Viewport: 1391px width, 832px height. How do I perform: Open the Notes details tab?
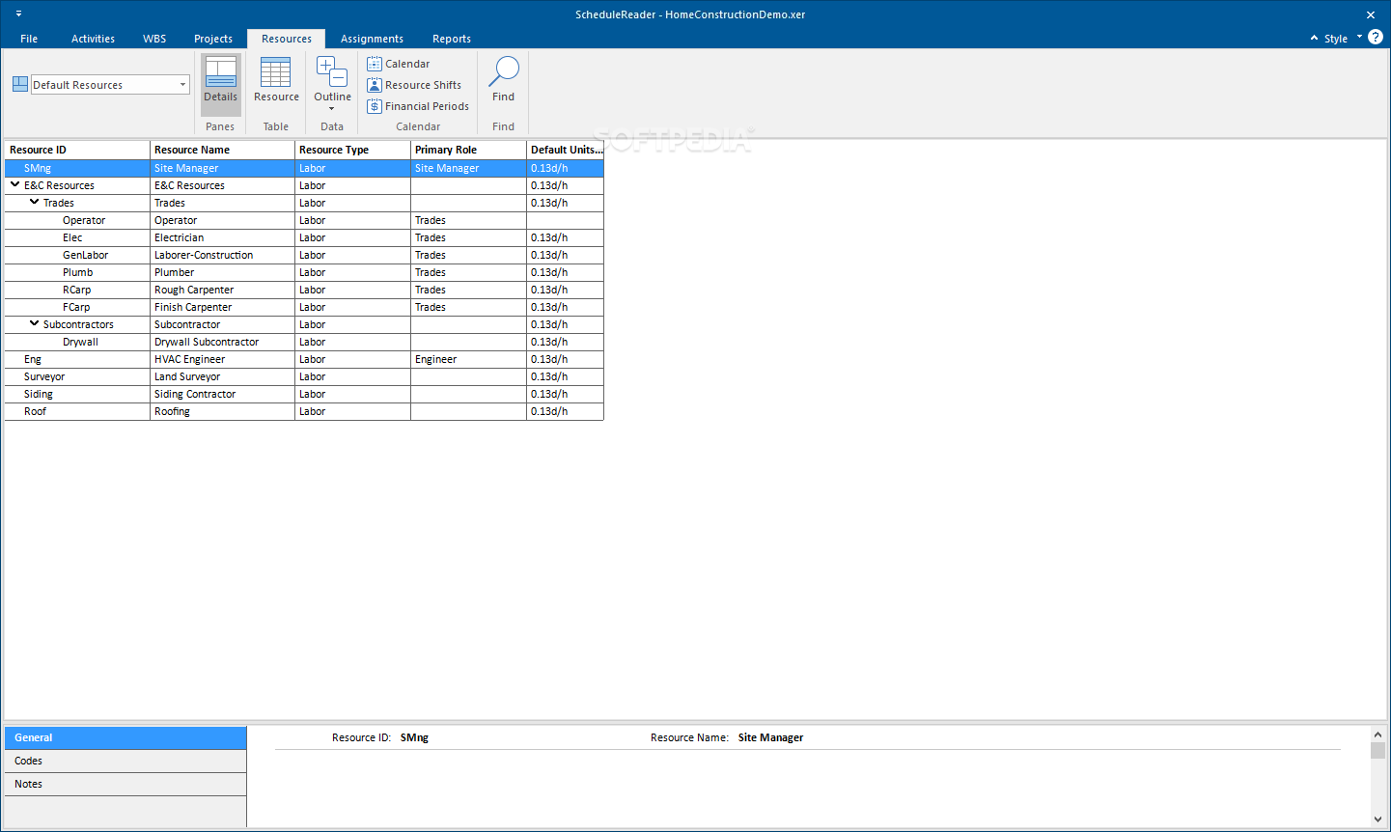(x=125, y=784)
